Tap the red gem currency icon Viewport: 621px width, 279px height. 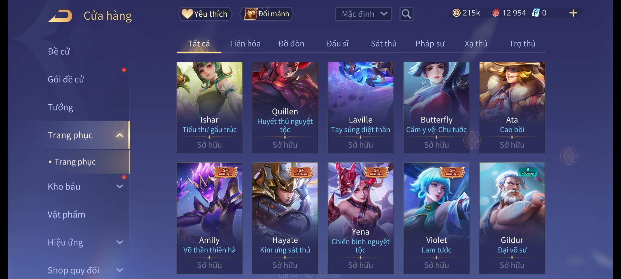pos(496,13)
